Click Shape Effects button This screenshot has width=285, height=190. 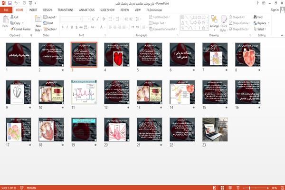(x=239, y=29)
